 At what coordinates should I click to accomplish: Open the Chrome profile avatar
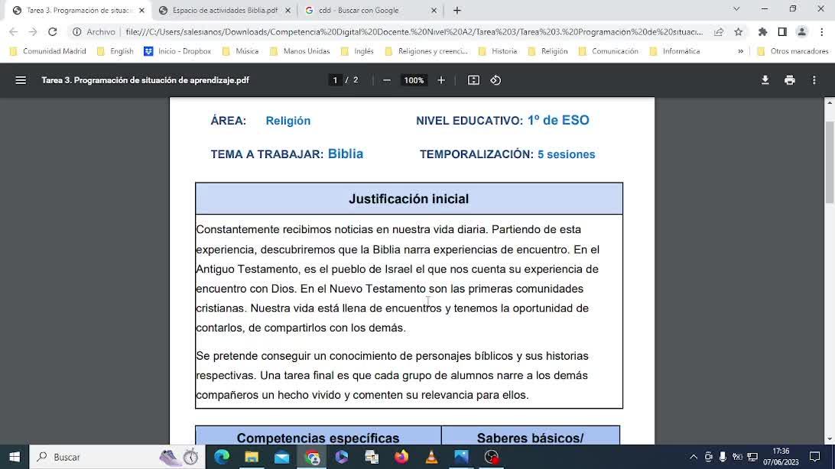(802, 32)
